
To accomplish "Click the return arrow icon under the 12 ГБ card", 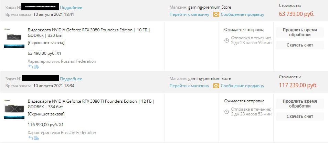I will pos(30,138).
